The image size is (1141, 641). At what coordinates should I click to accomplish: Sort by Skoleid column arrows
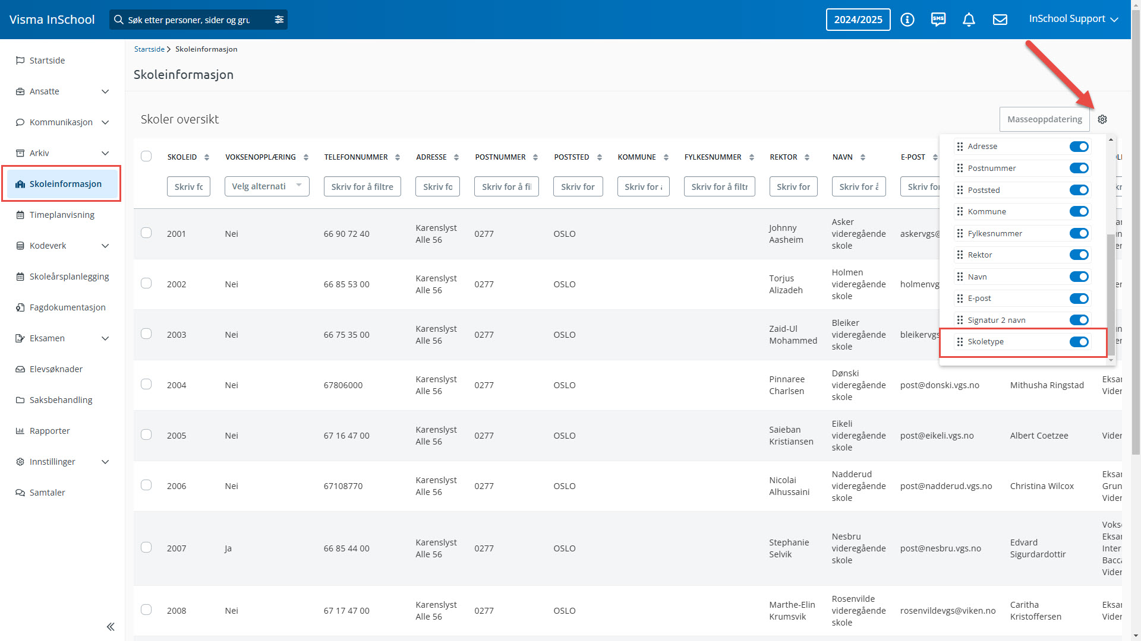coord(207,157)
